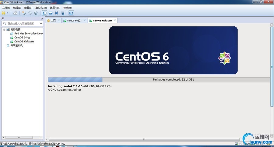Click the VM view scroll down arrow
Screen dimensions: 274x147
click(272, 136)
